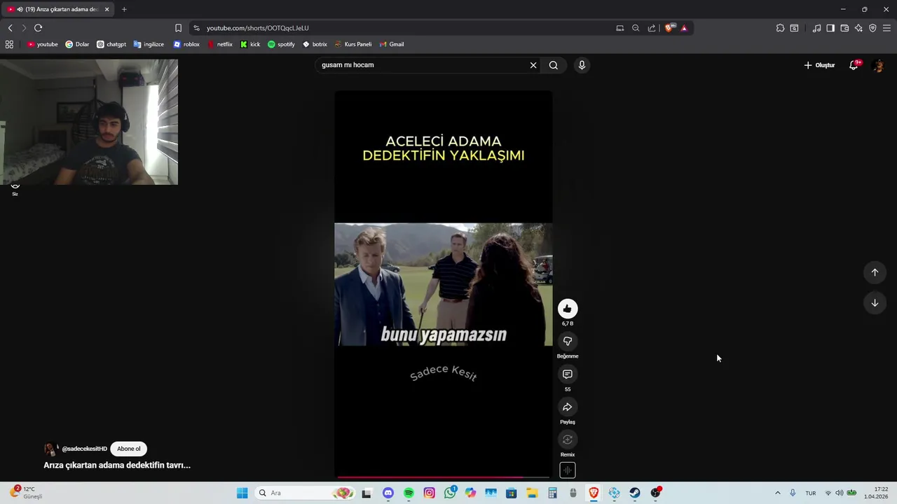Open the Remix option
897x504 pixels.
point(568,440)
